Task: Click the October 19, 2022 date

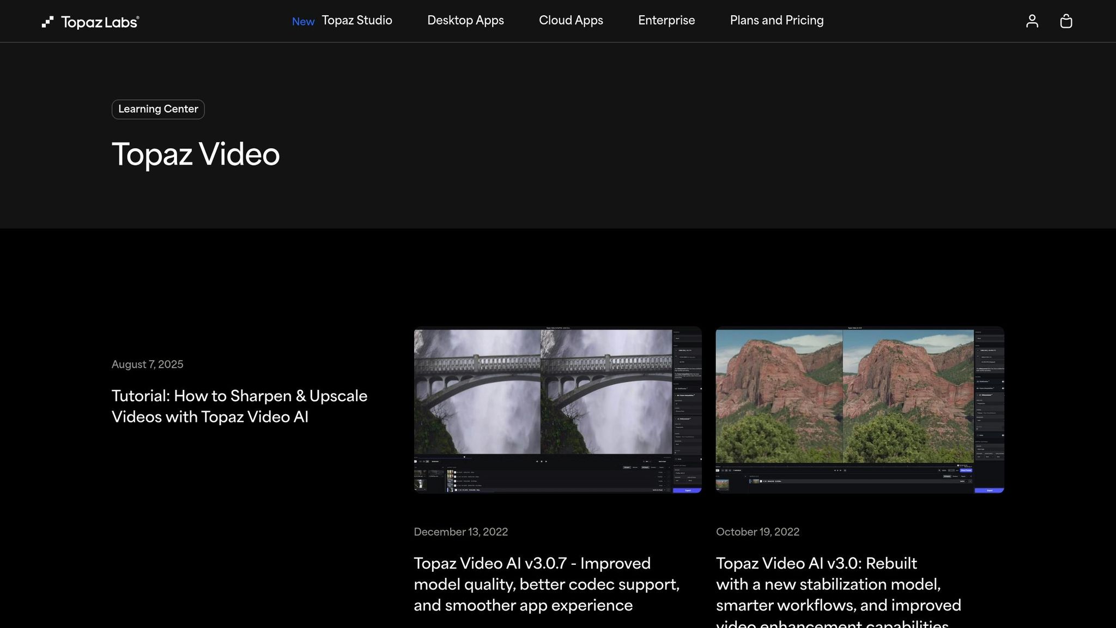Action: coord(757,532)
